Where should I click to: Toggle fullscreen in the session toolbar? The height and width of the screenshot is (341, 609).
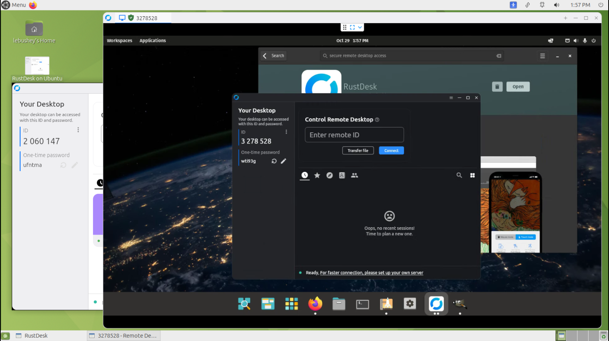[352, 27]
